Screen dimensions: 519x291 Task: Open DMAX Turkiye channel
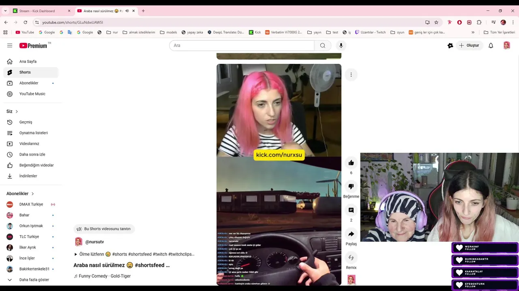31,205
